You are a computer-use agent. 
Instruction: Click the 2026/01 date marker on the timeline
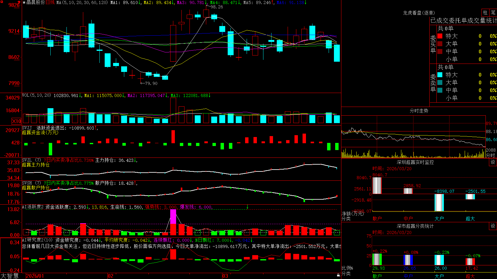[x=35, y=276]
